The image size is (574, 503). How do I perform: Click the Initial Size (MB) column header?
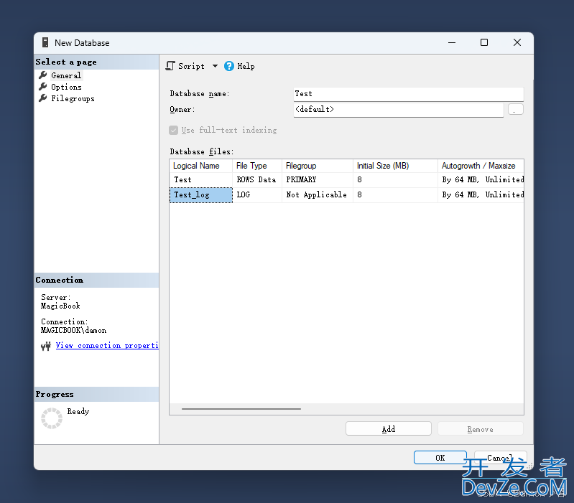tap(395, 166)
